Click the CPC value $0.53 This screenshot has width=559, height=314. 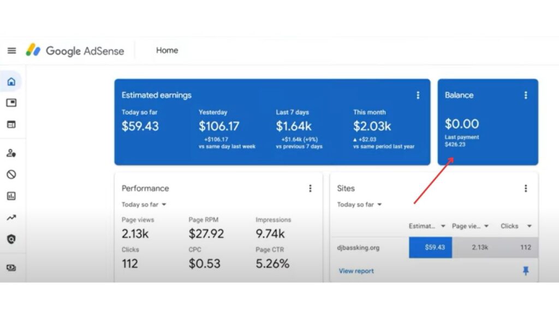[x=204, y=264]
